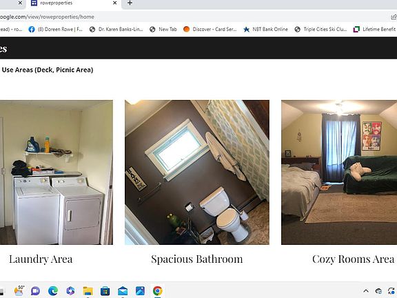397x298 pixels.
Task: Add a new browser tab
Action: point(130,3)
